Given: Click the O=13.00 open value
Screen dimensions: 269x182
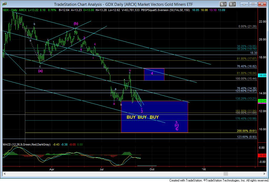Looking at the screenshot, I should point(88,10).
